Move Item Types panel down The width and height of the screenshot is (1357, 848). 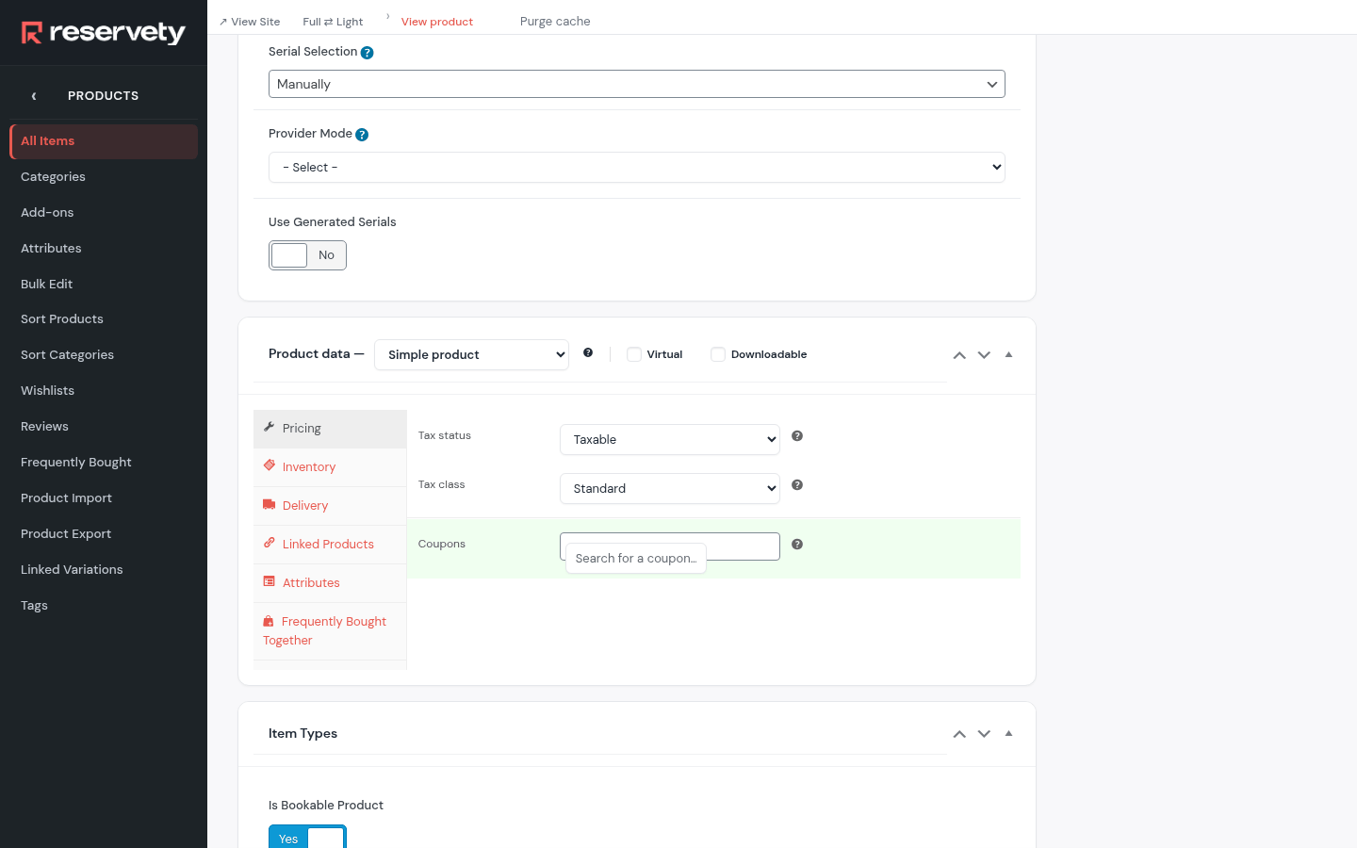[984, 734]
